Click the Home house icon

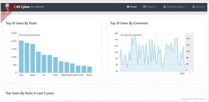coord(128,7)
